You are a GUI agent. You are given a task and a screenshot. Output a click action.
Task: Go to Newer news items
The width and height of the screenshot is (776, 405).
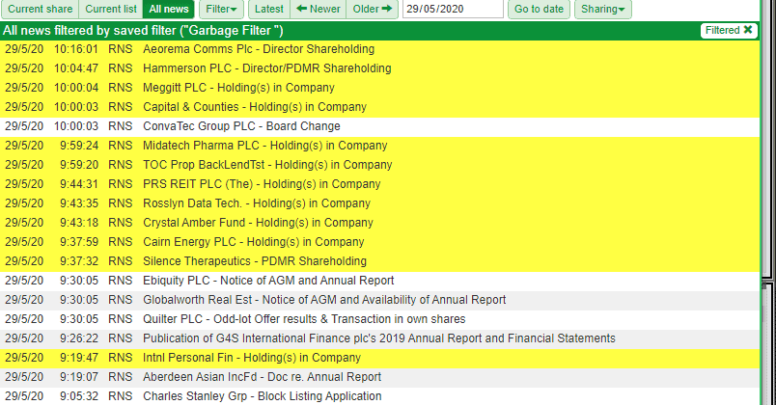coord(319,9)
